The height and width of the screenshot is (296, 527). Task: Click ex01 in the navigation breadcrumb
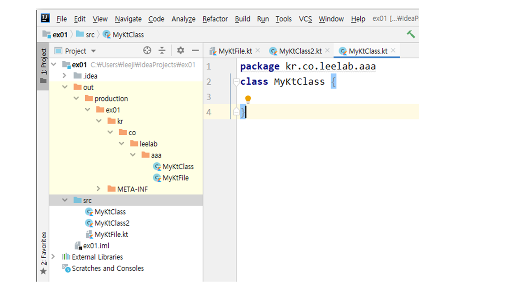pyautogui.click(x=60, y=35)
